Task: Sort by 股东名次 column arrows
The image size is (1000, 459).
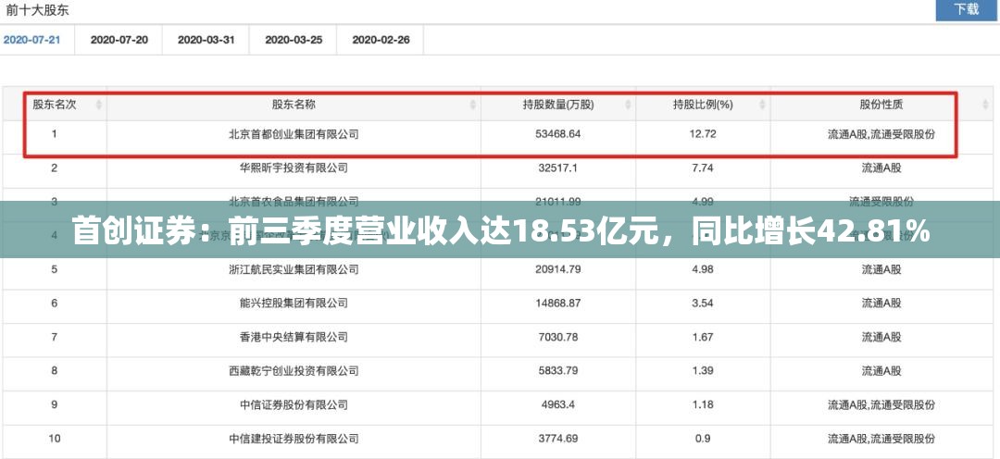Action: coord(99,105)
